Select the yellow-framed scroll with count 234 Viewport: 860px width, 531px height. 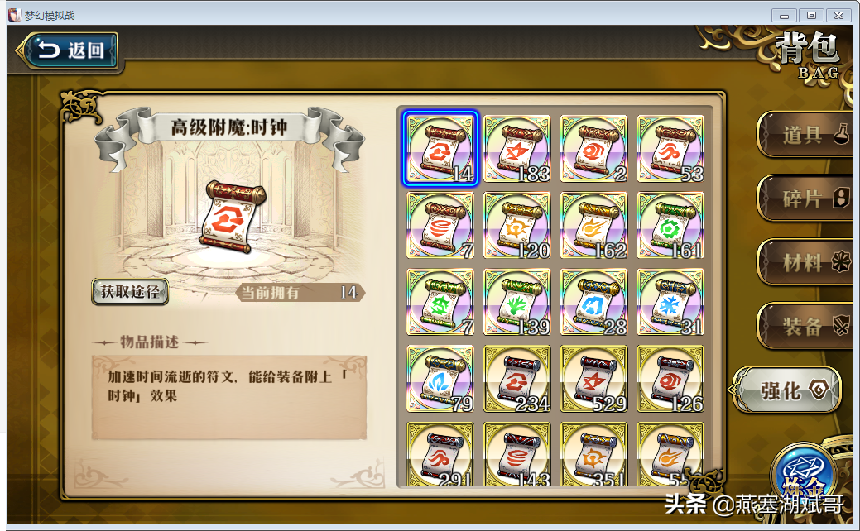point(516,379)
